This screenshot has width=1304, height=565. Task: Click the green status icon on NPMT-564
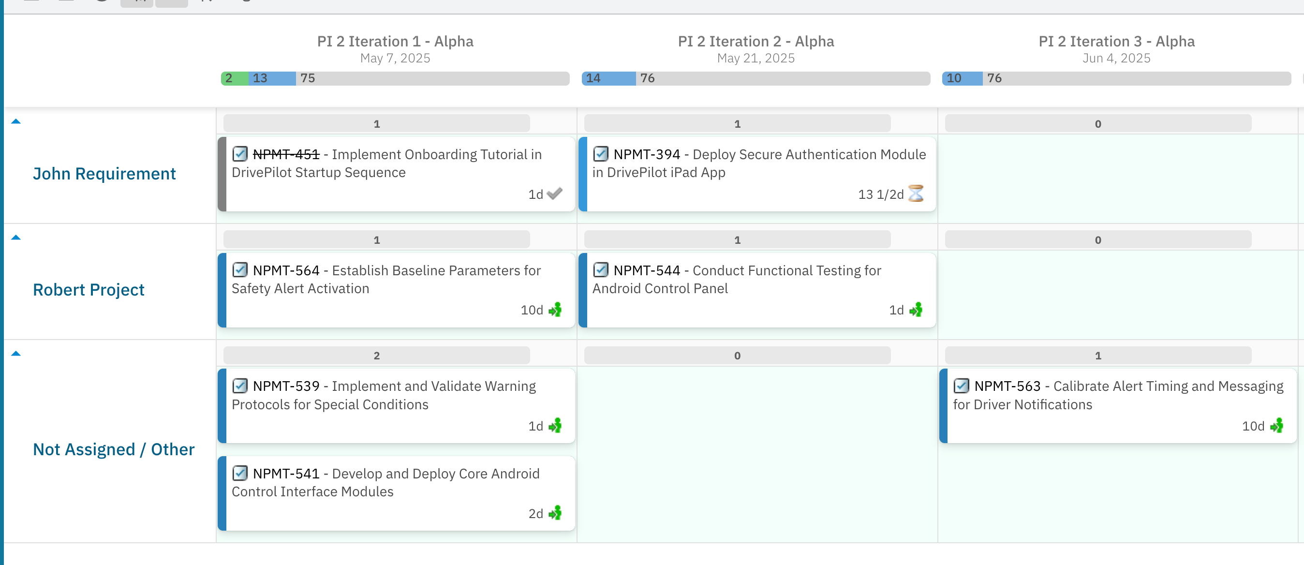pos(555,310)
